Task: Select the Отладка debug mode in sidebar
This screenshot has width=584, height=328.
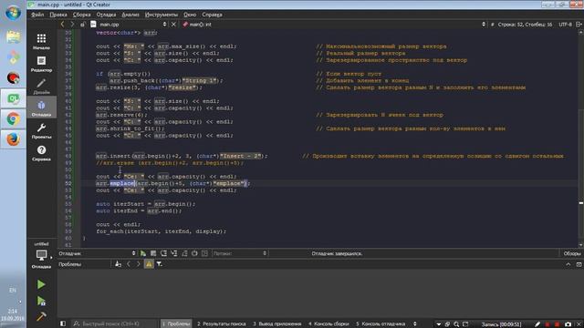Action: [41, 108]
